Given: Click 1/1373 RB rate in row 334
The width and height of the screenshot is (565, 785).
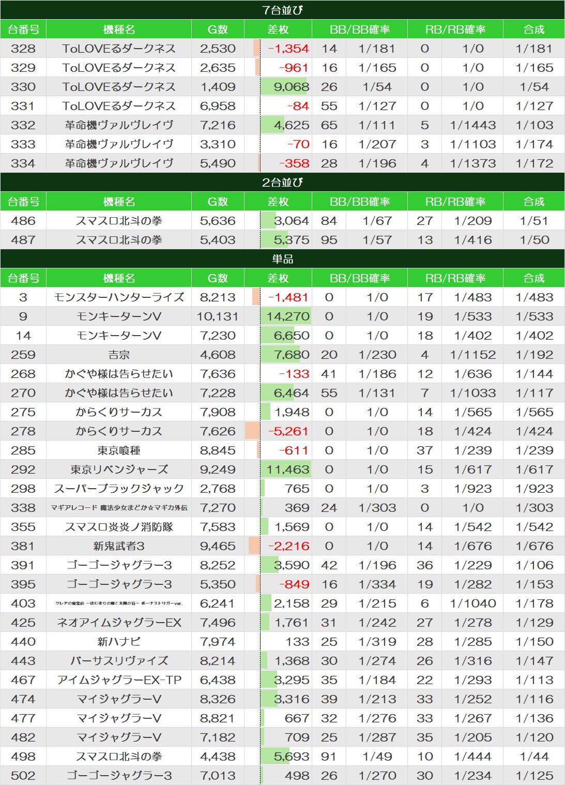Looking at the screenshot, I should coord(472,163).
